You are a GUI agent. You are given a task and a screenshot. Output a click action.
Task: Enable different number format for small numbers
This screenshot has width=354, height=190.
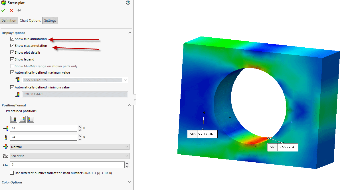click(12, 173)
